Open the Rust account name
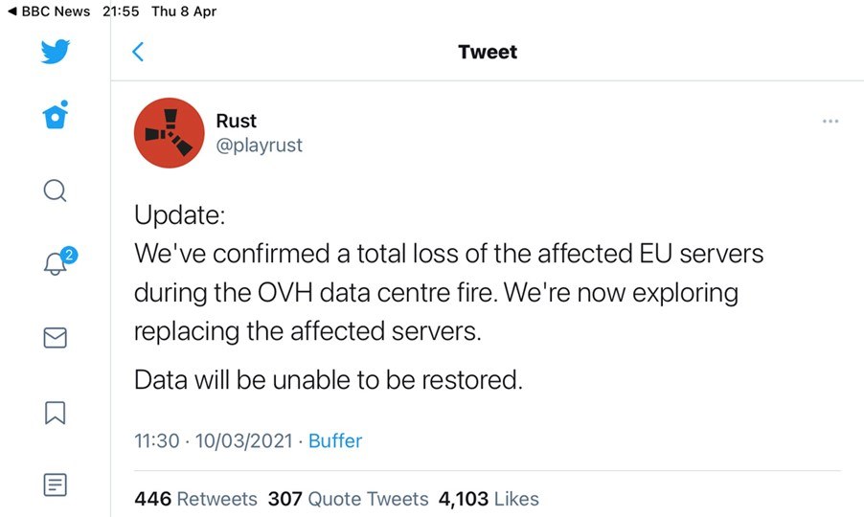Image resolution: width=864 pixels, height=517 pixels. coord(236,121)
